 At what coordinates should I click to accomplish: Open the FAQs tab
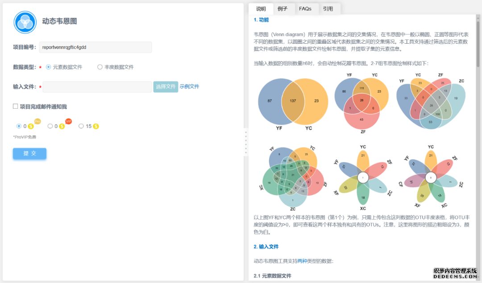(305, 9)
